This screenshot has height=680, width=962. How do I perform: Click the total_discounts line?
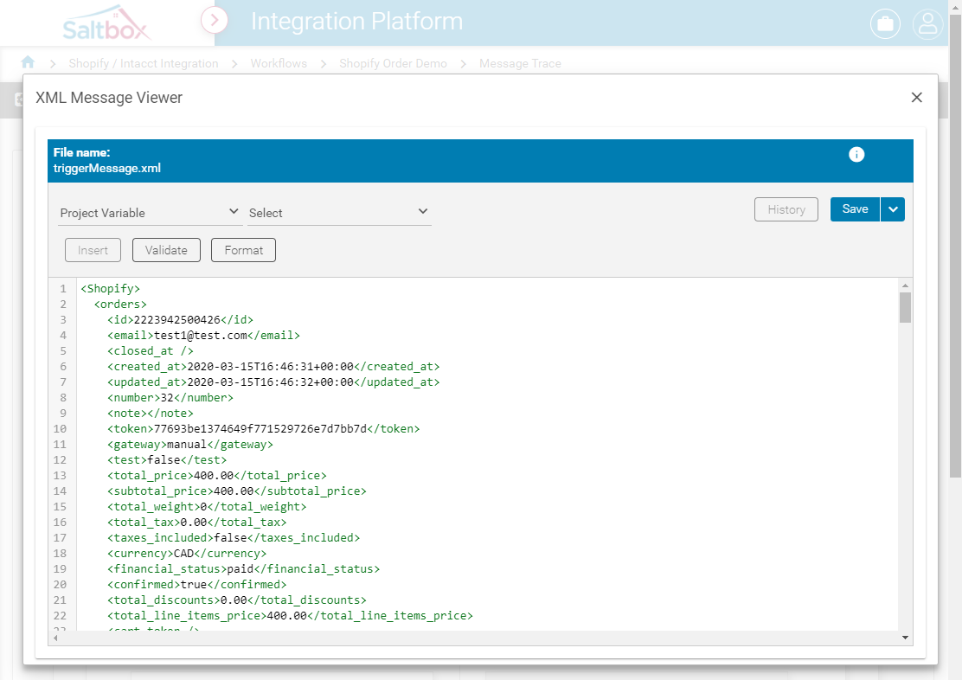pyautogui.click(x=237, y=600)
